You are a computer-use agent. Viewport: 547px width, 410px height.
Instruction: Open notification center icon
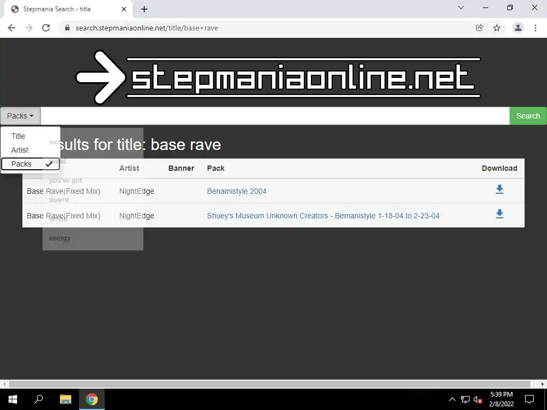click(529, 399)
